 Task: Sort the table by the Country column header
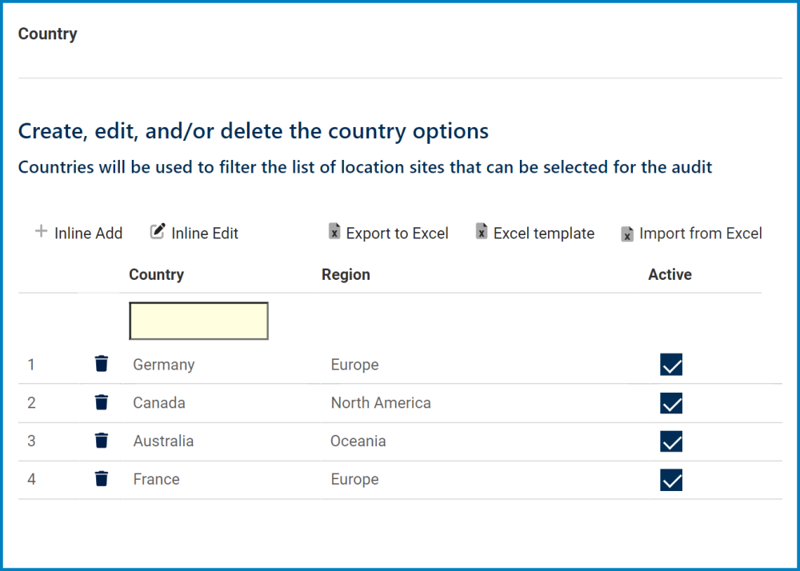(x=156, y=274)
